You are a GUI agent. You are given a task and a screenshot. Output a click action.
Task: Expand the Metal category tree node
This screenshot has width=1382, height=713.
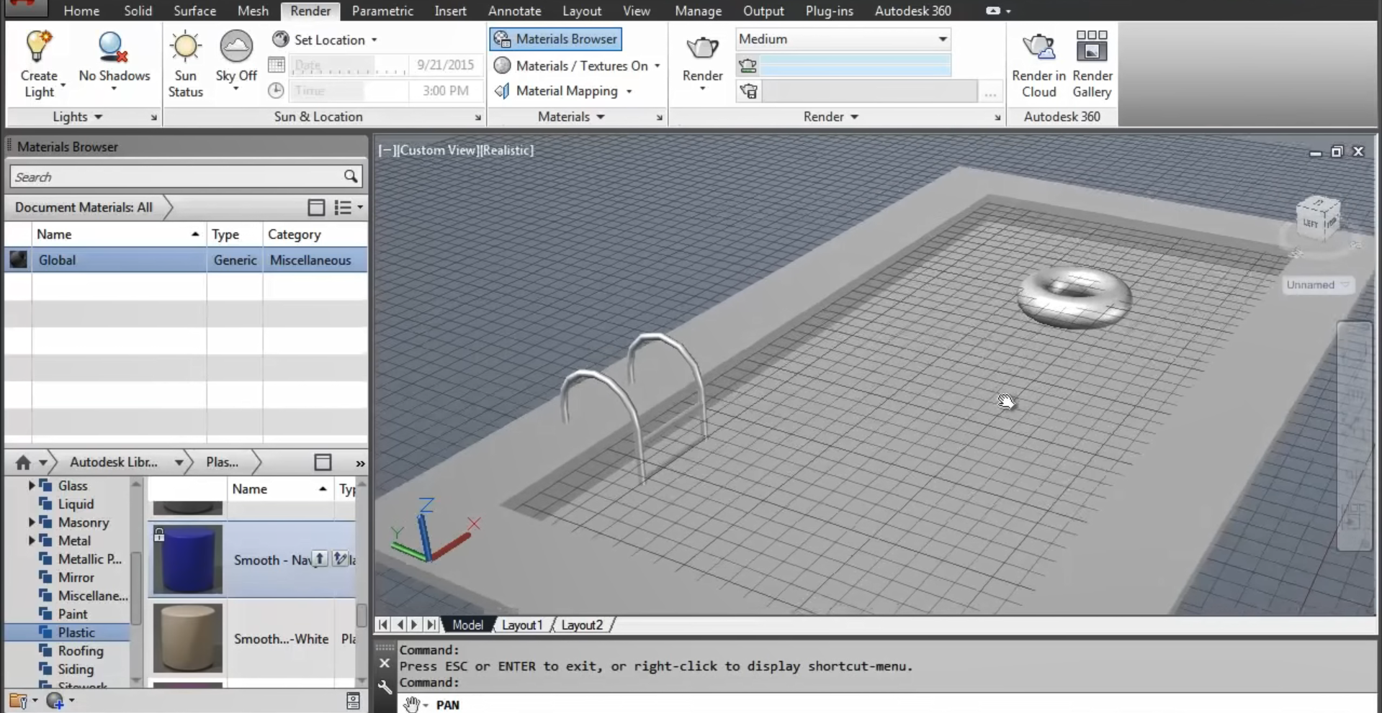coord(32,540)
